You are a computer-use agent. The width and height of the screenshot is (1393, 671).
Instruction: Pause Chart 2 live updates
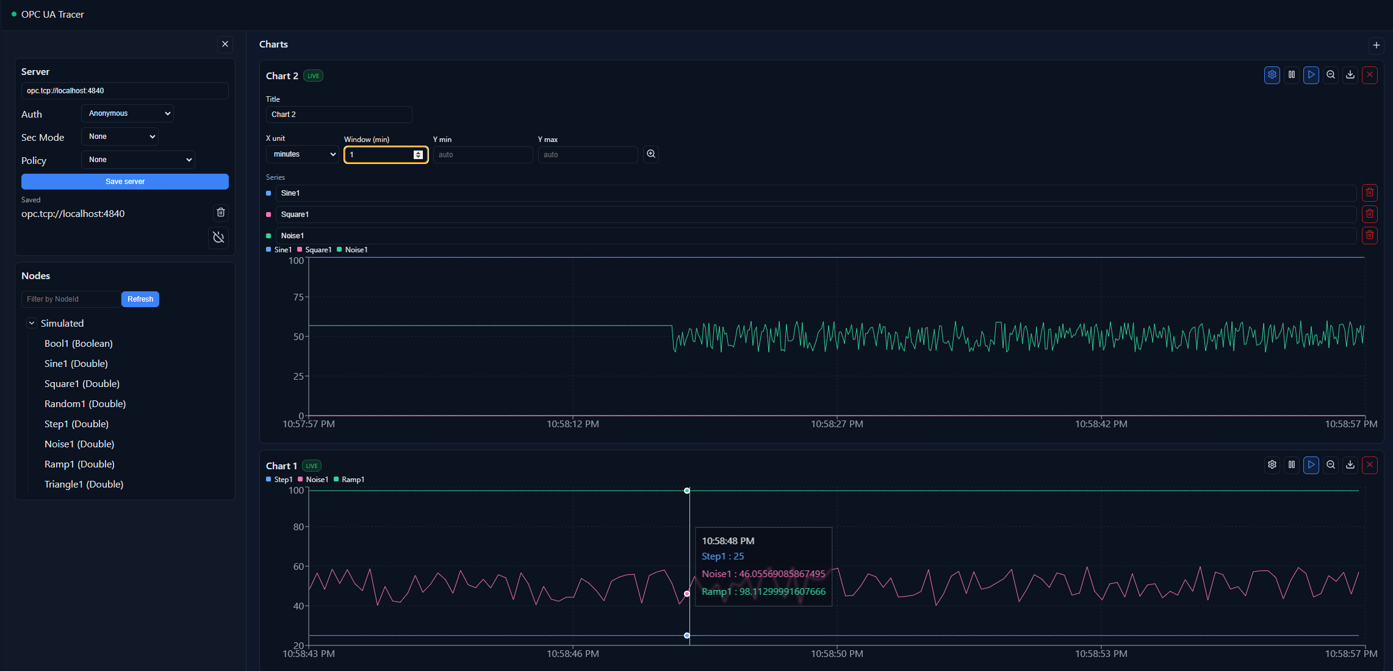1291,75
